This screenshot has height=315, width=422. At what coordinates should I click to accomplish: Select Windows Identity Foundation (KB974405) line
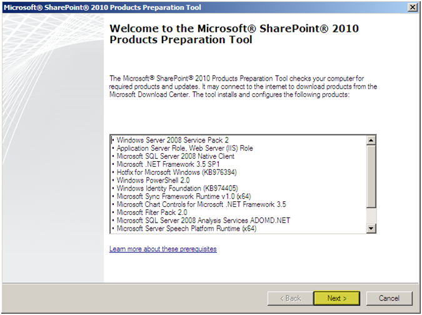178,188
